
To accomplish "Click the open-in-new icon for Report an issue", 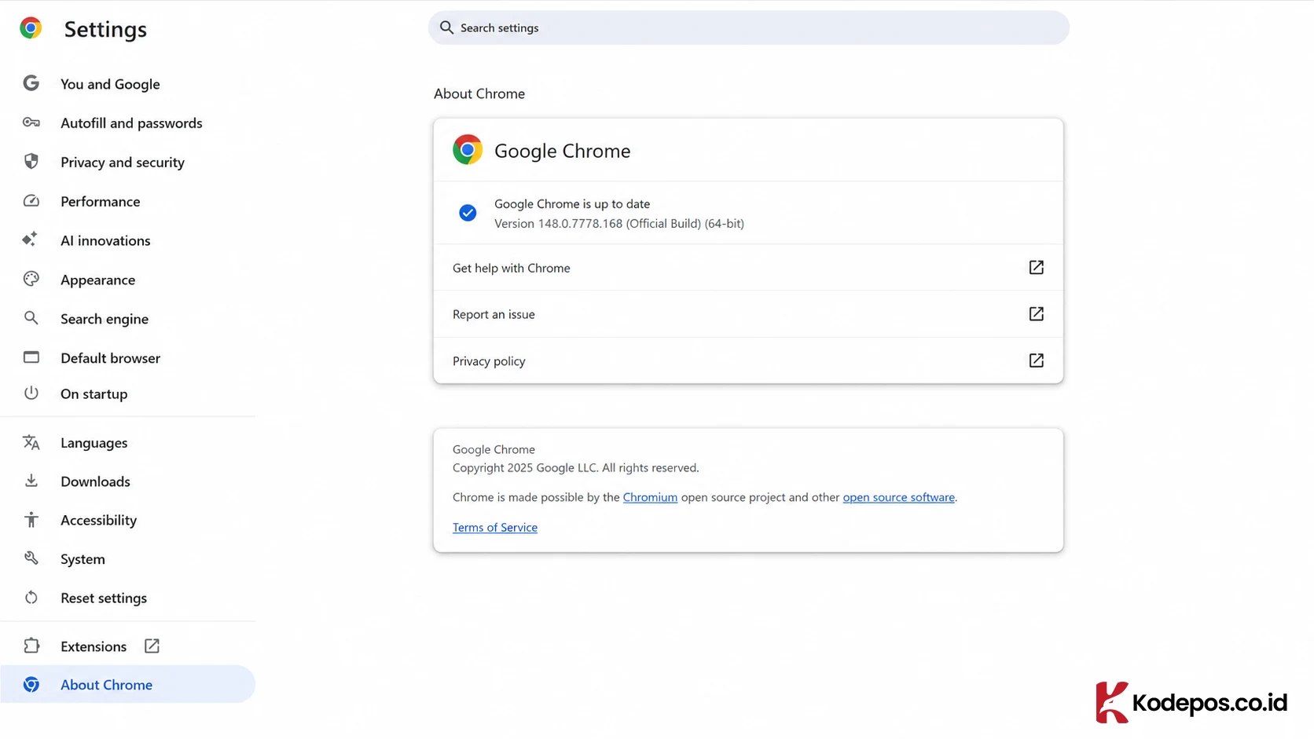I will tap(1037, 314).
